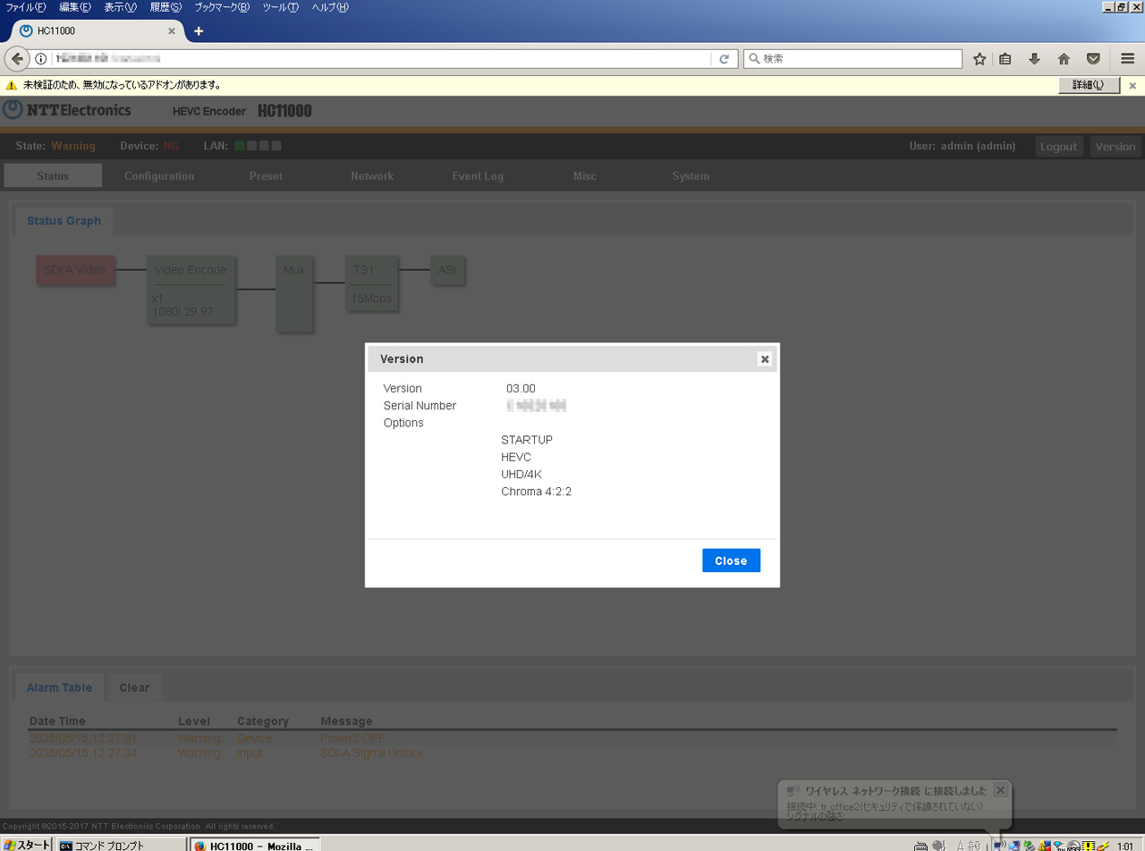Switch to the Misc tab
This screenshot has width=1145, height=851.
[585, 176]
